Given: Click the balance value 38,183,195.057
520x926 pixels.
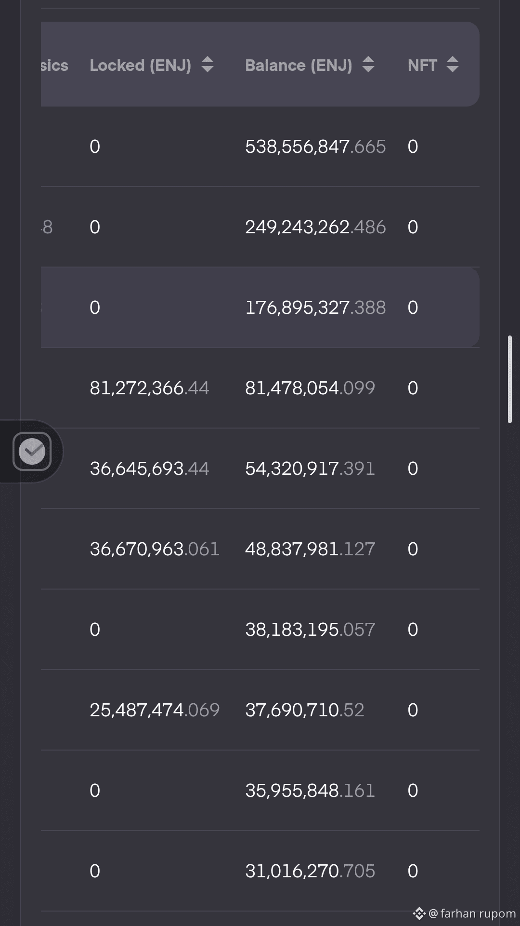Looking at the screenshot, I should (310, 630).
